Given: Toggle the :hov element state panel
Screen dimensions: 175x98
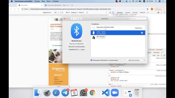Looking at the screenshot, I should [154, 55].
